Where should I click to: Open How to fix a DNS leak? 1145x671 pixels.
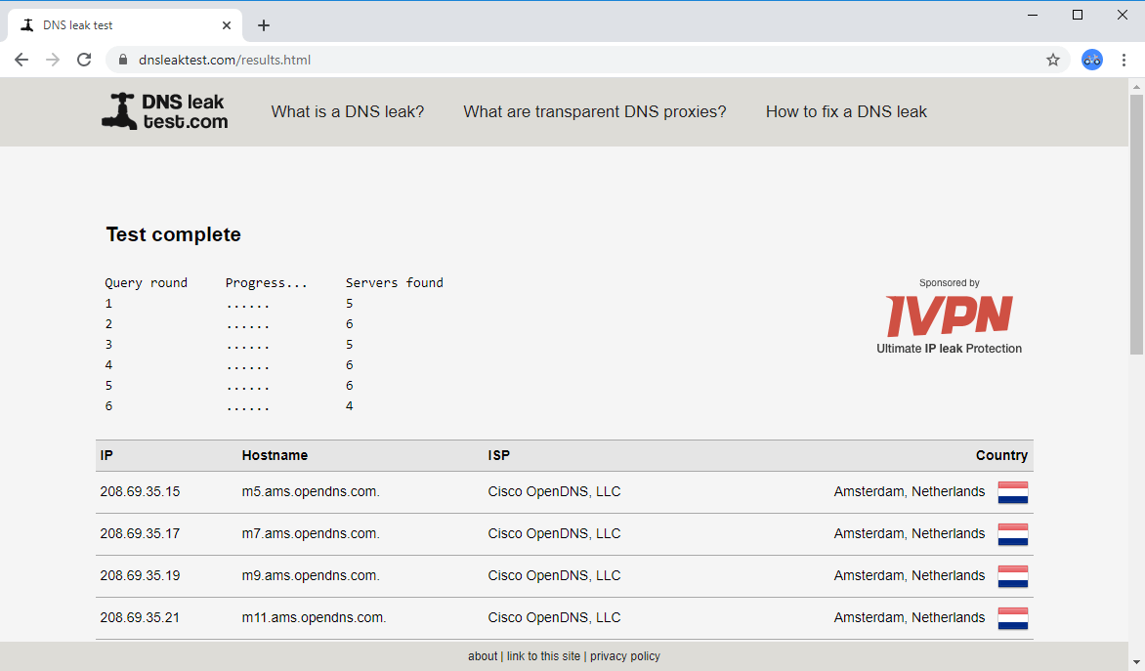pyautogui.click(x=846, y=111)
